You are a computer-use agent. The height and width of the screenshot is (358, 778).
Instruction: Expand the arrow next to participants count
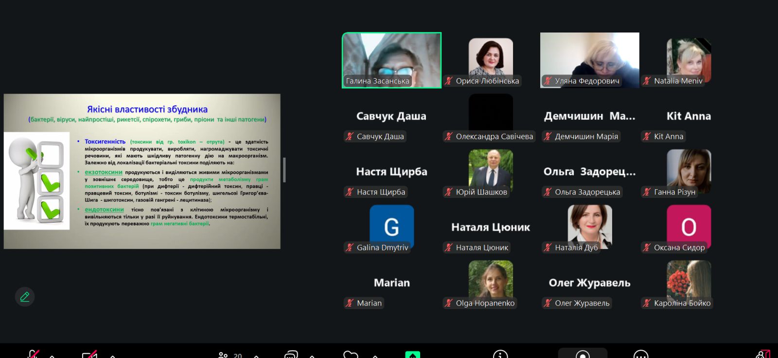256,356
